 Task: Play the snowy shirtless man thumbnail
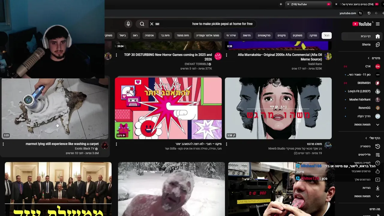pos(171,189)
